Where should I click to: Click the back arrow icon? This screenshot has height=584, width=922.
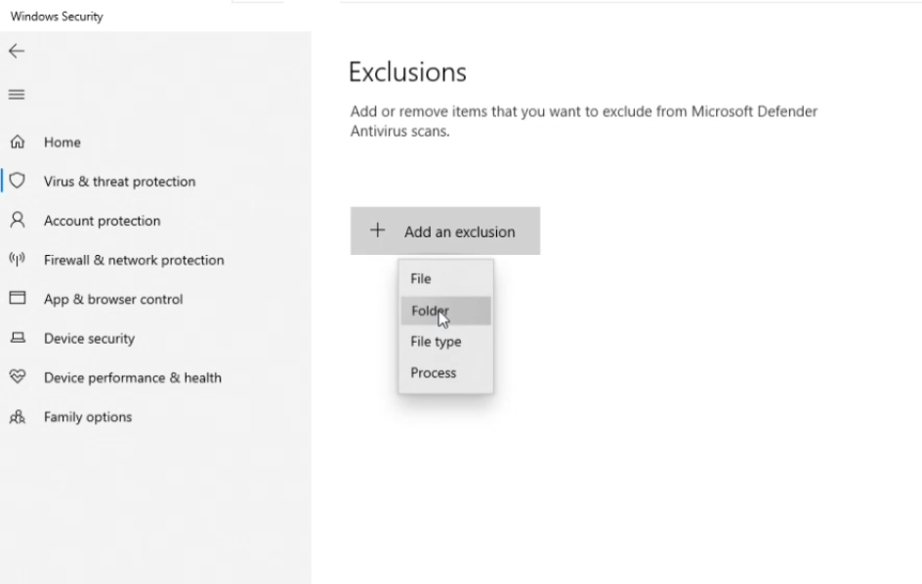(17, 51)
